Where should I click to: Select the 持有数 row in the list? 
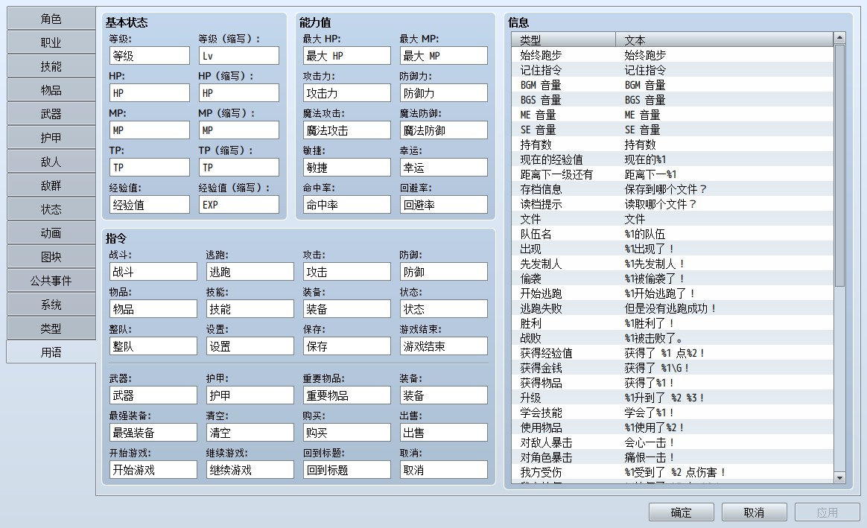[x=673, y=145]
